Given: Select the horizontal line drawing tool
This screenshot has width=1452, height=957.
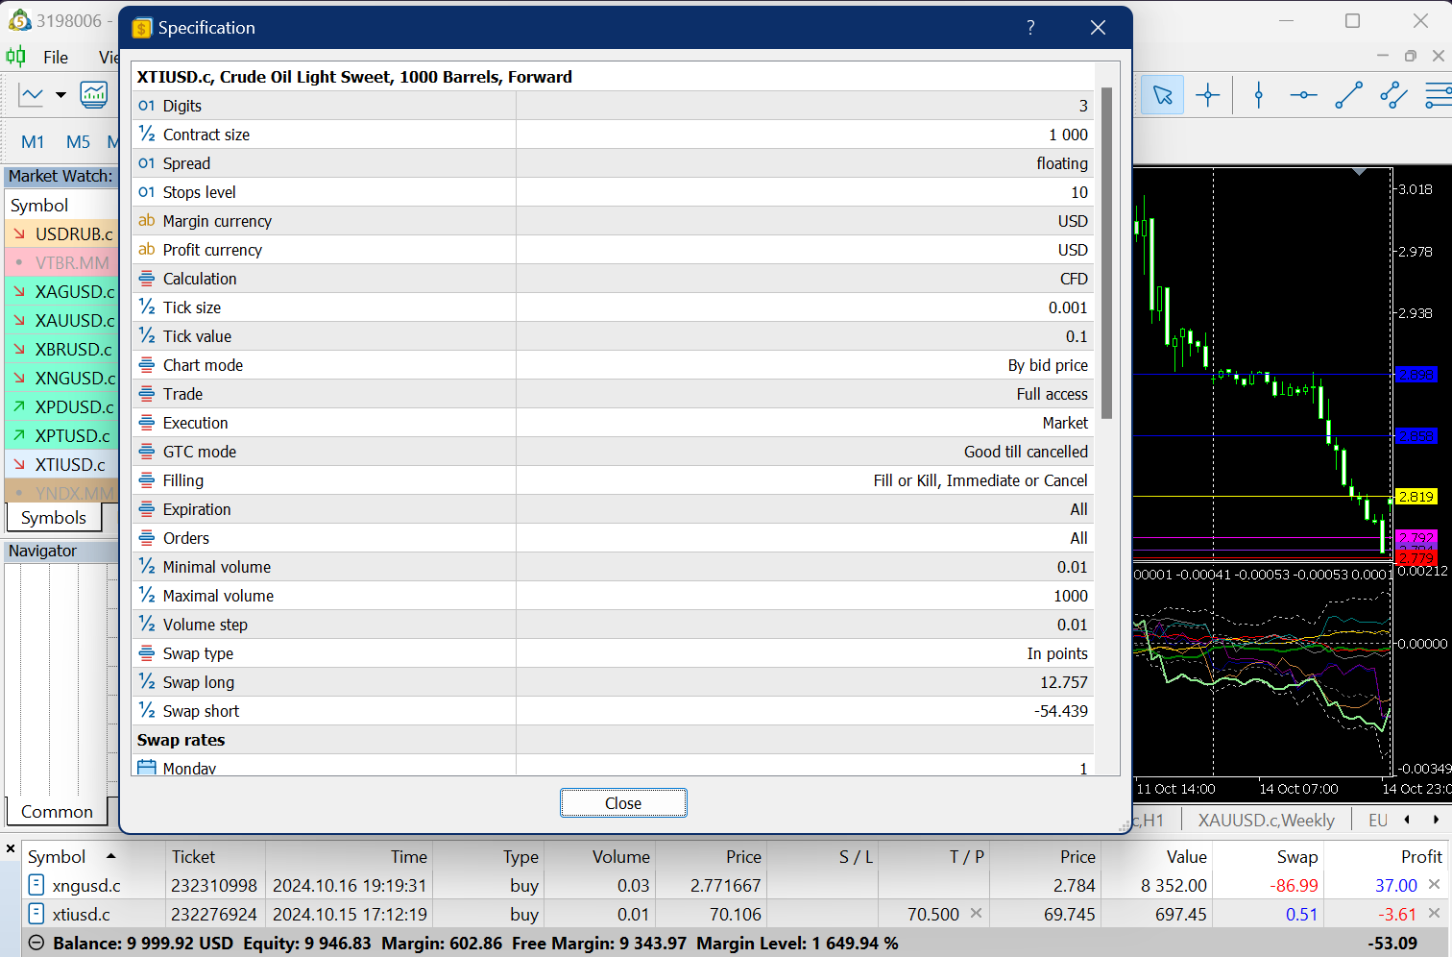Looking at the screenshot, I should point(1303,95).
